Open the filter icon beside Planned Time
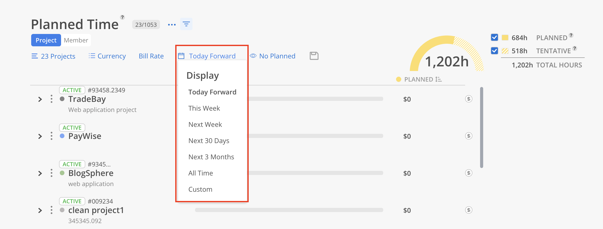 pyautogui.click(x=186, y=24)
